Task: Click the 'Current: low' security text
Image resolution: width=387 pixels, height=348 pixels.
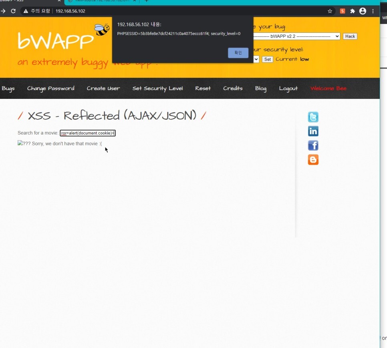Action: pyautogui.click(x=292, y=59)
